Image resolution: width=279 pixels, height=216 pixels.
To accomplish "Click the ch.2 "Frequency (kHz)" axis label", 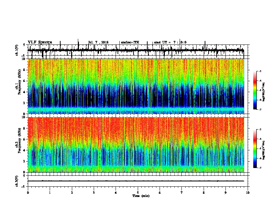I will [19, 140].
